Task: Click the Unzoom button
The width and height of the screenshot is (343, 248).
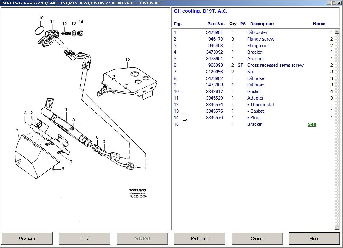Action: point(27,238)
